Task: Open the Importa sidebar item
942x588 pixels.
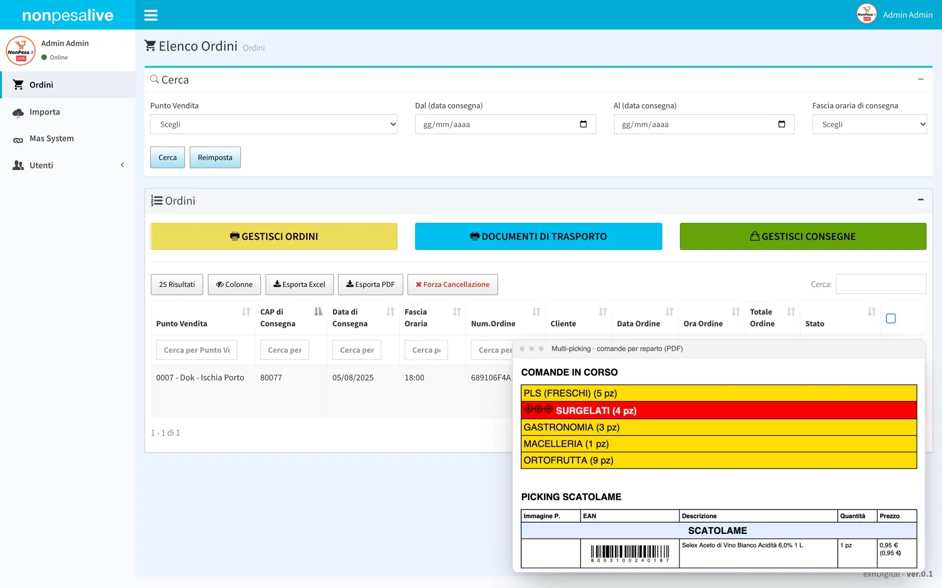Action: coord(68,112)
